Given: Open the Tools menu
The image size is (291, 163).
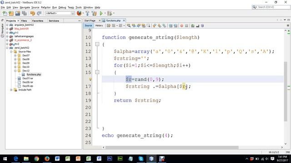Looking at the screenshot, I should 79,7.
